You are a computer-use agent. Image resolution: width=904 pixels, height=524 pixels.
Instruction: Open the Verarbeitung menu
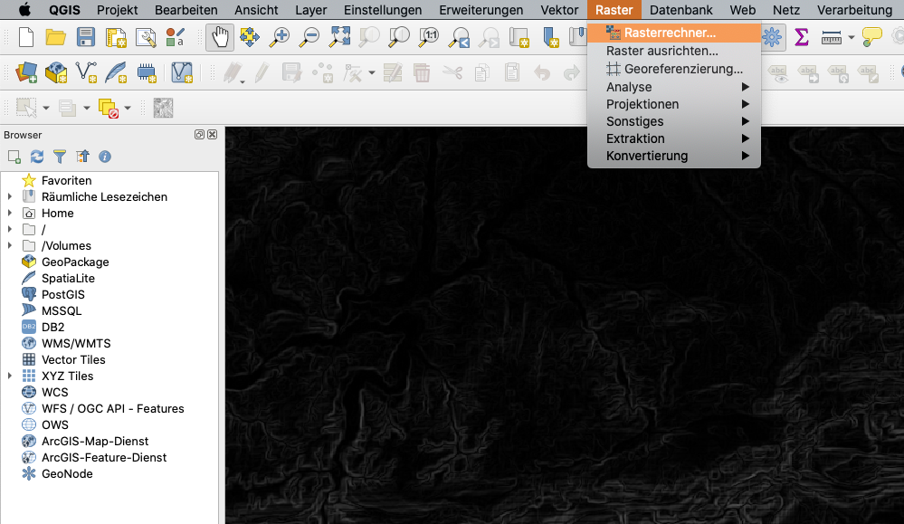pos(854,10)
